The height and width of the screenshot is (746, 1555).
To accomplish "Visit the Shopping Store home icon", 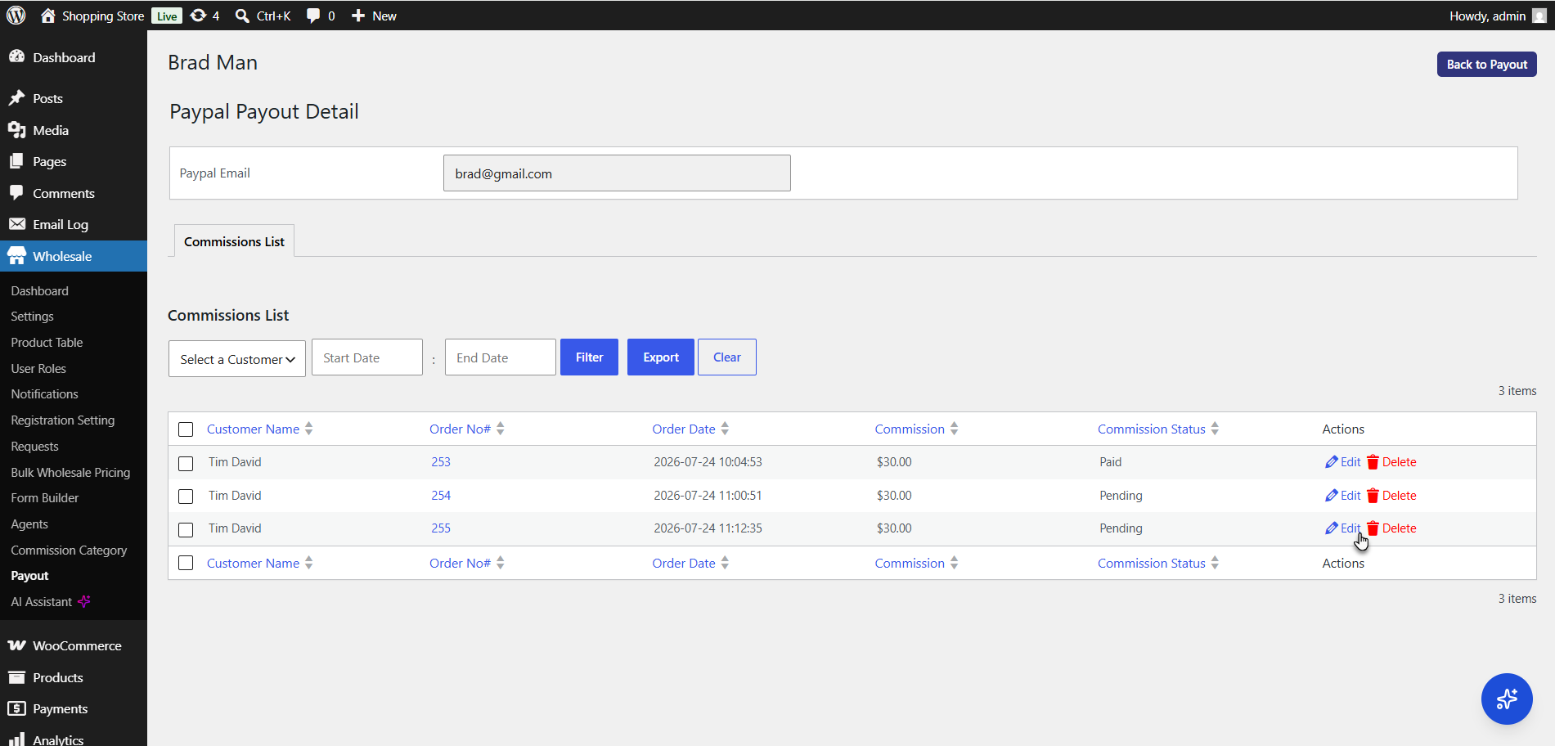I will click(48, 16).
